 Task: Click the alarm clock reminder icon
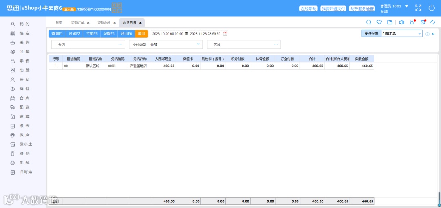pyautogui.click(x=423, y=22)
